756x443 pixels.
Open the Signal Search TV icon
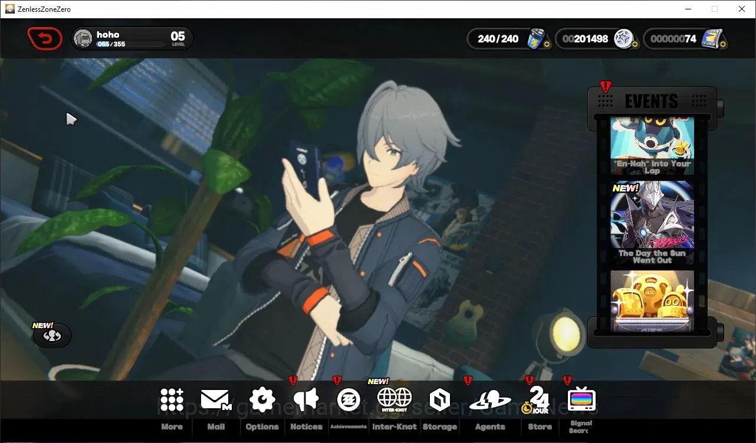[581, 400]
